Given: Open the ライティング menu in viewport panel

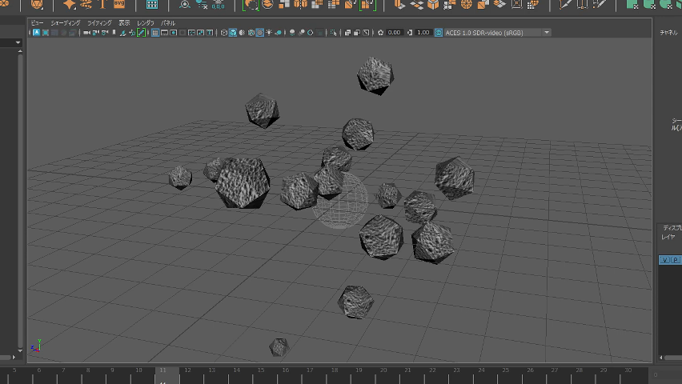Looking at the screenshot, I should pyautogui.click(x=99, y=23).
